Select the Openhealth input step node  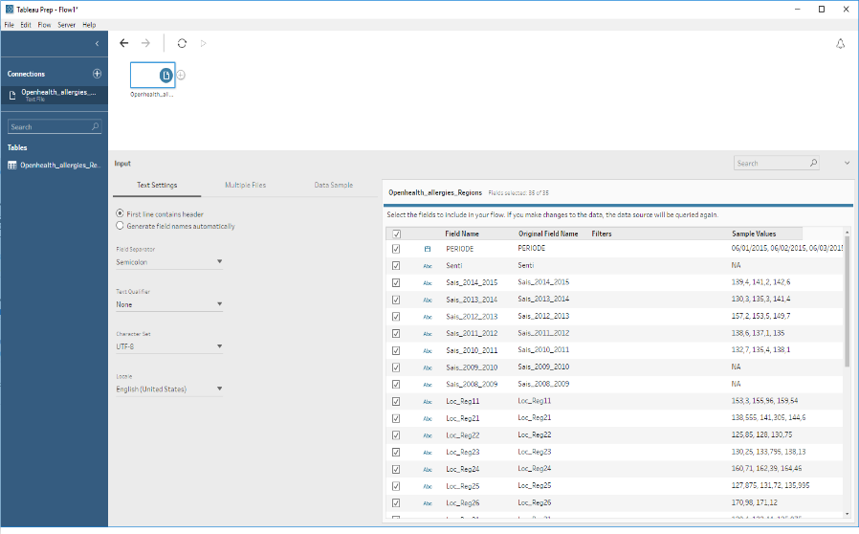coord(152,75)
